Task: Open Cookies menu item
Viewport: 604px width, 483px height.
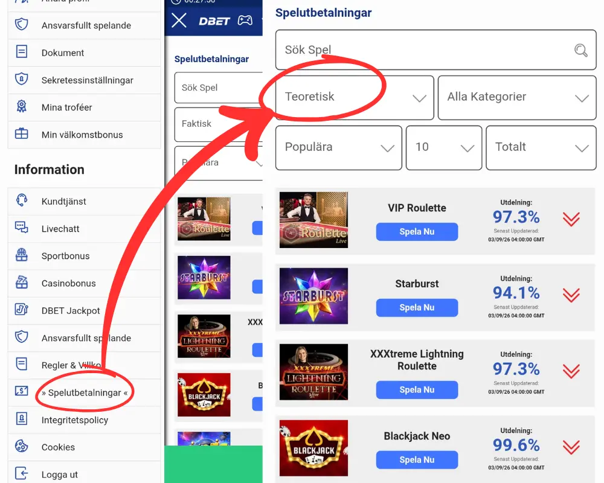Action: 84,447
